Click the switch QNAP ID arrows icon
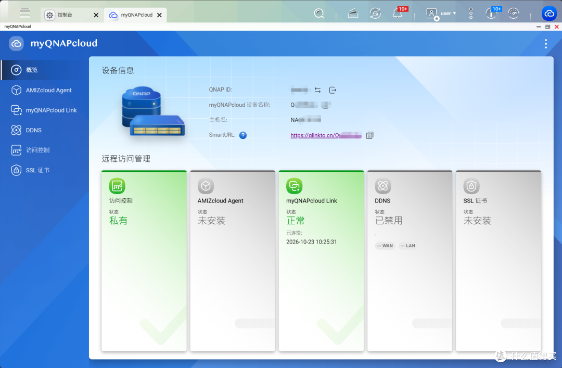Image resolution: width=562 pixels, height=368 pixels. click(317, 90)
